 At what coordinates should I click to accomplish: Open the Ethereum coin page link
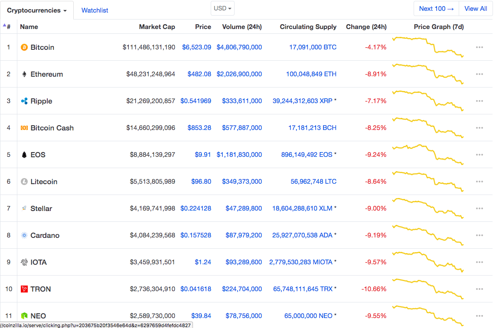pyautogui.click(x=46, y=74)
